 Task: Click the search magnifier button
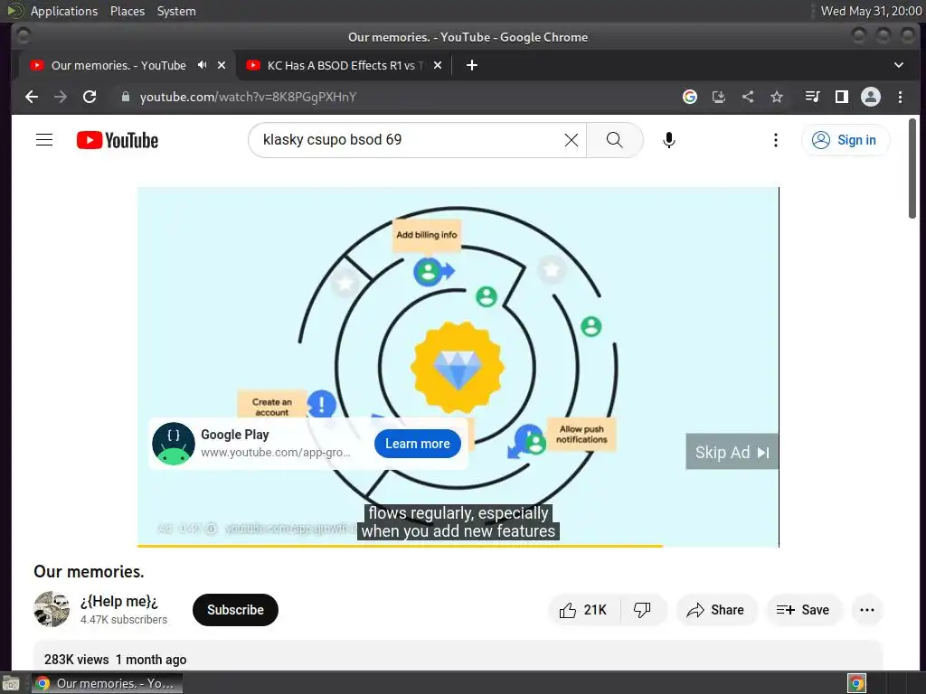coord(614,140)
